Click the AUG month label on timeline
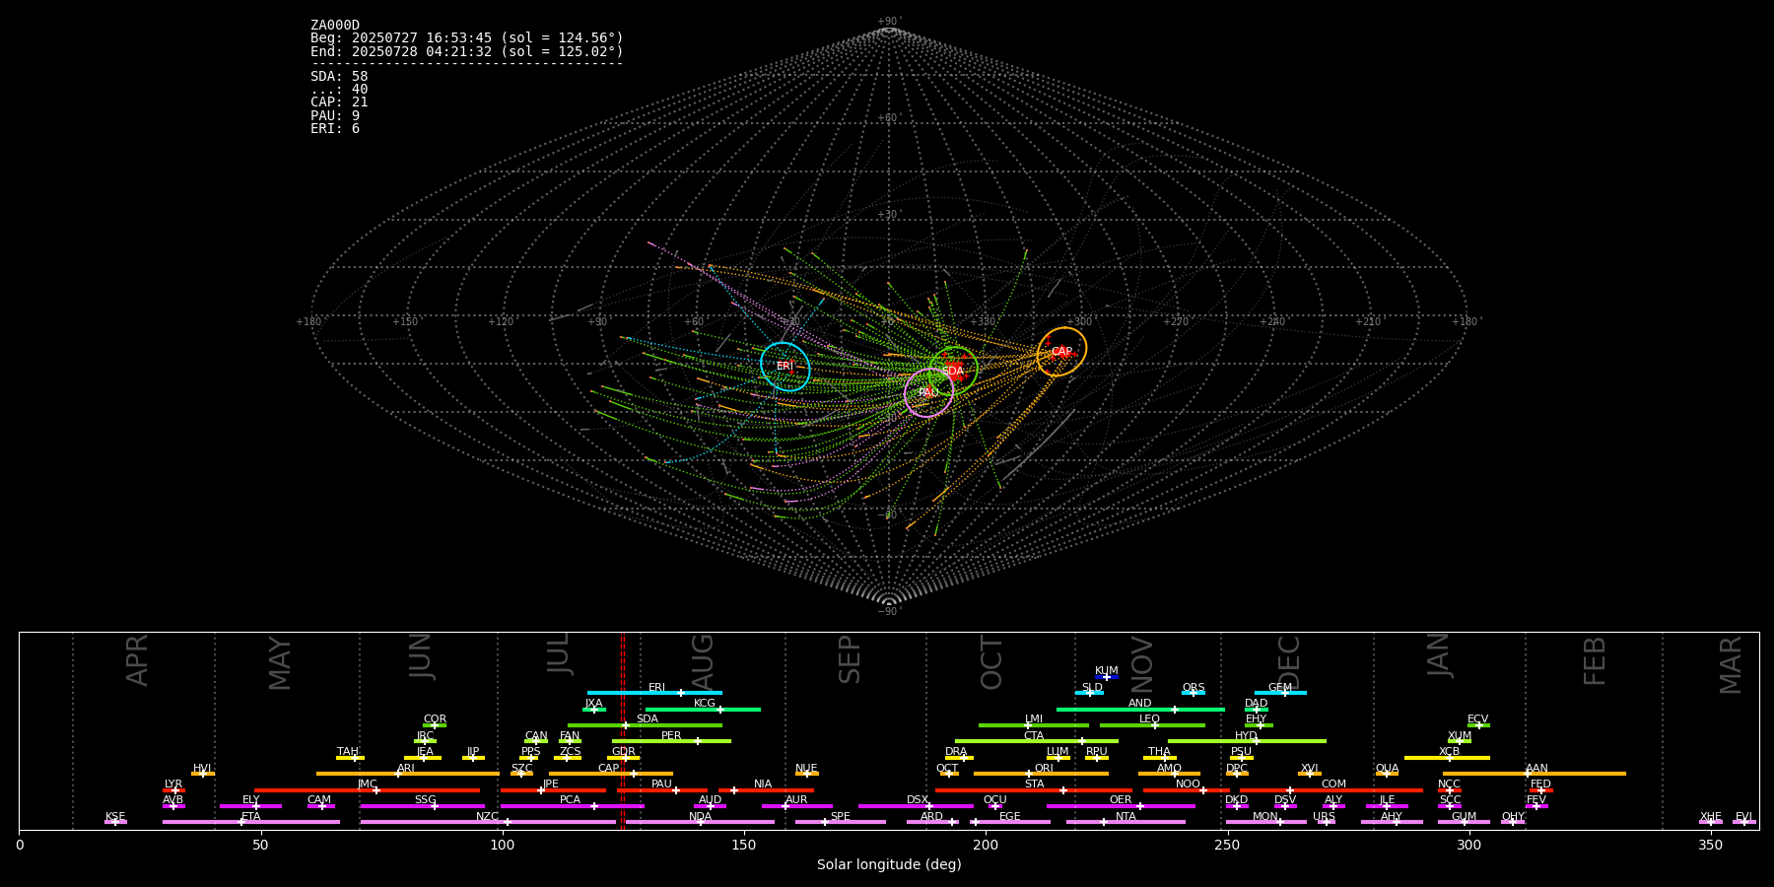1774x887 pixels. pos(703,660)
